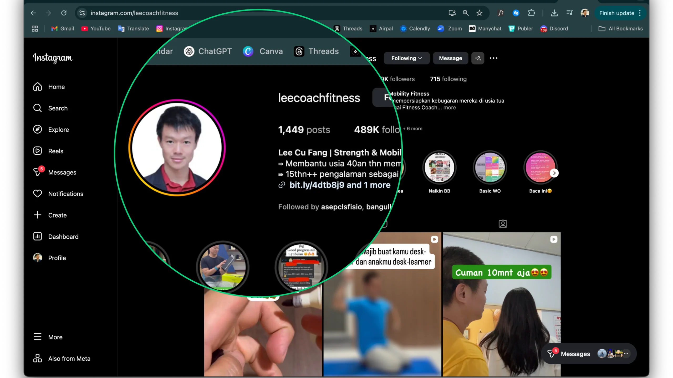Open the Cuman 10mnt aja reel

[x=502, y=304]
